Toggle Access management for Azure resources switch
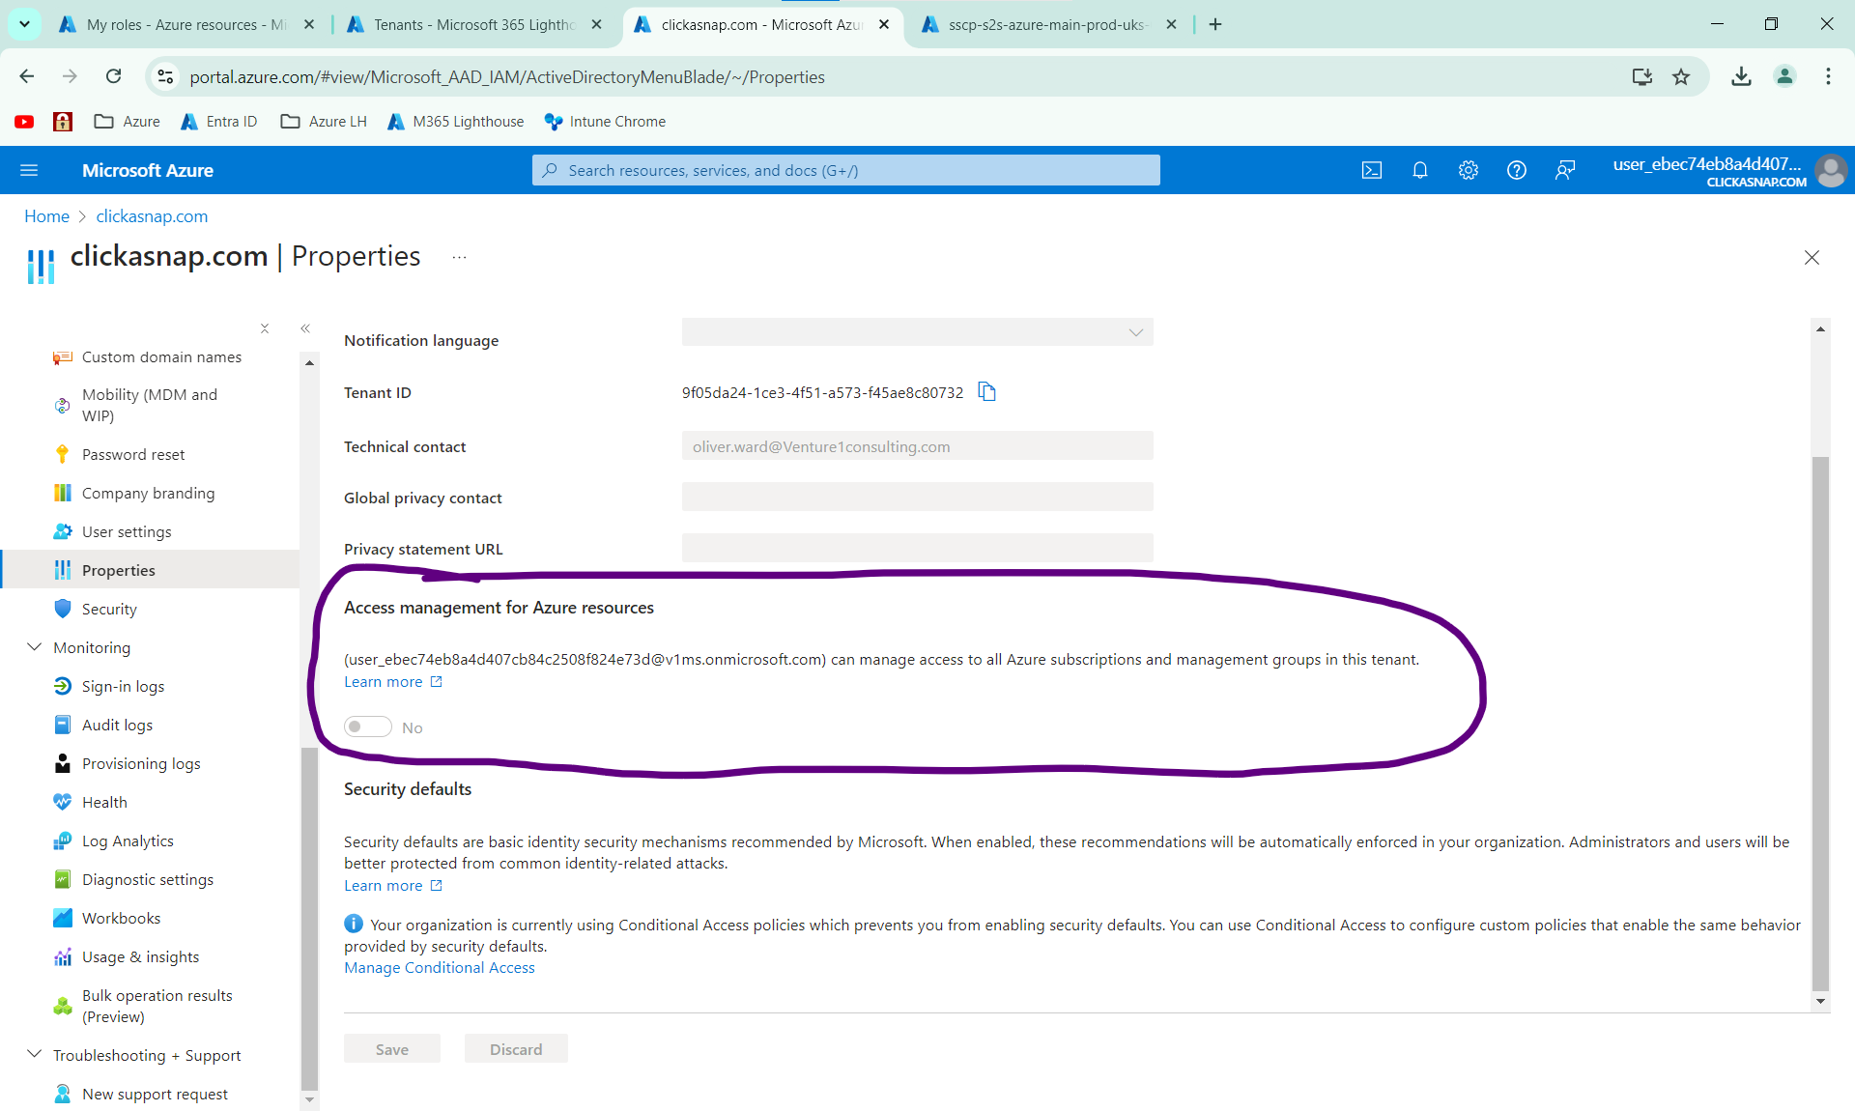Image resolution: width=1855 pixels, height=1111 pixels. (x=368, y=726)
